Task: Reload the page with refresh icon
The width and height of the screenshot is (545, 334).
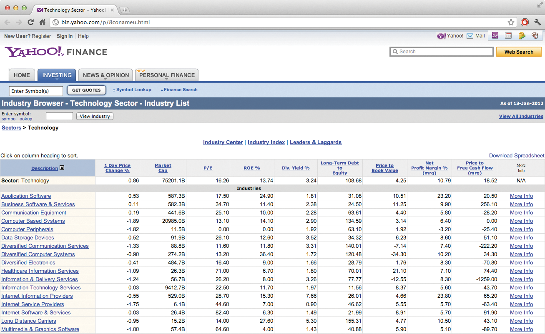Action: coord(31,22)
